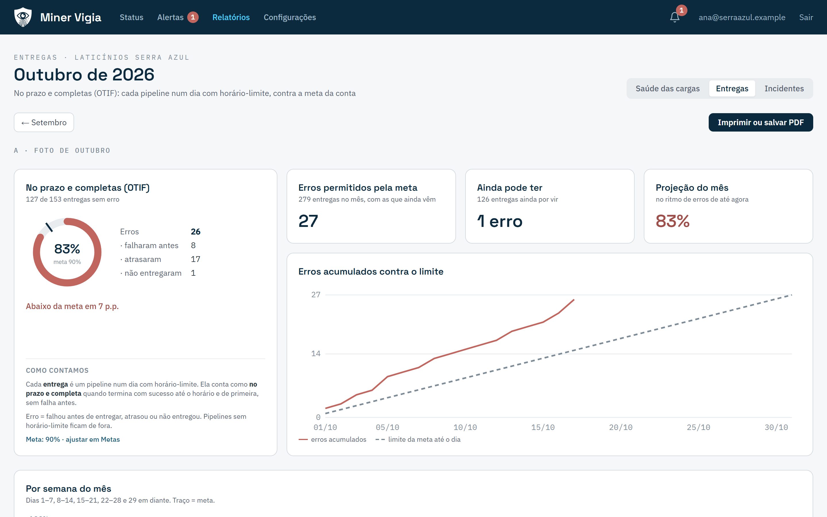Viewport: 827px width, 517px height.
Task: Select the Relatórios nav item
Action: (231, 17)
